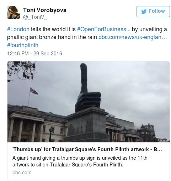This screenshot has height=181, width=171.
Task: Click the Twitter bird icon in Follow button
Action: (x=144, y=11)
